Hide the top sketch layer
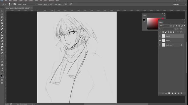 (160, 36)
